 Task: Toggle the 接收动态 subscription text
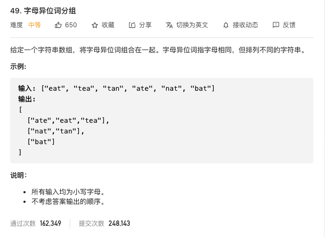click(245, 25)
